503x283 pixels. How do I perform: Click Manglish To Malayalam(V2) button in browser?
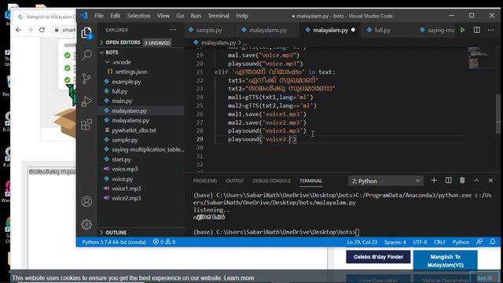pos(446,260)
